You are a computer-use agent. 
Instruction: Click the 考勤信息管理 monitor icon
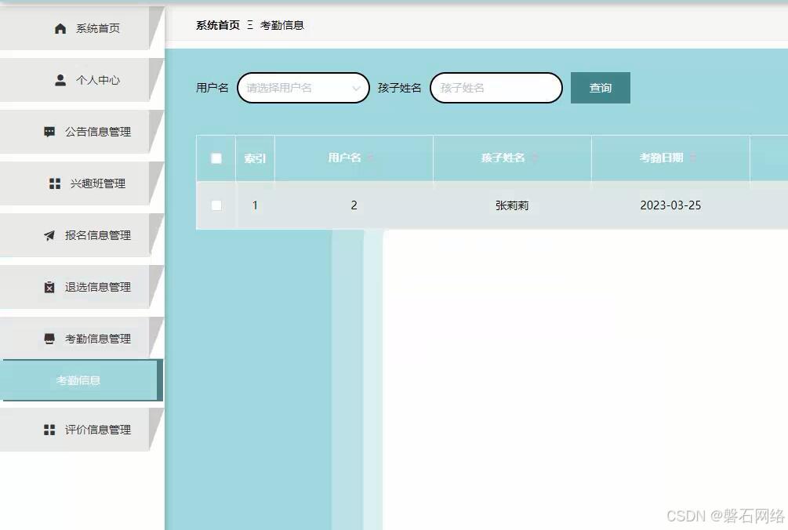(49, 337)
